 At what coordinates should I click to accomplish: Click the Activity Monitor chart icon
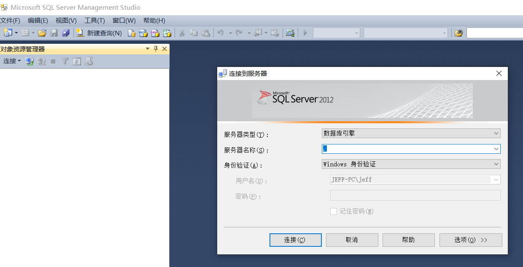click(290, 33)
